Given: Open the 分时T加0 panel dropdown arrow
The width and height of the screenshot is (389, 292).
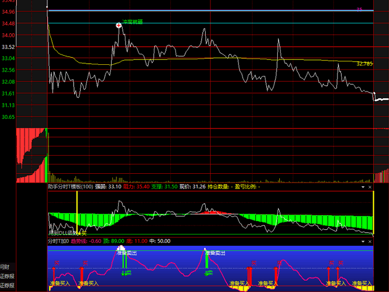Looking at the screenshot, I should [x=363, y=241].
